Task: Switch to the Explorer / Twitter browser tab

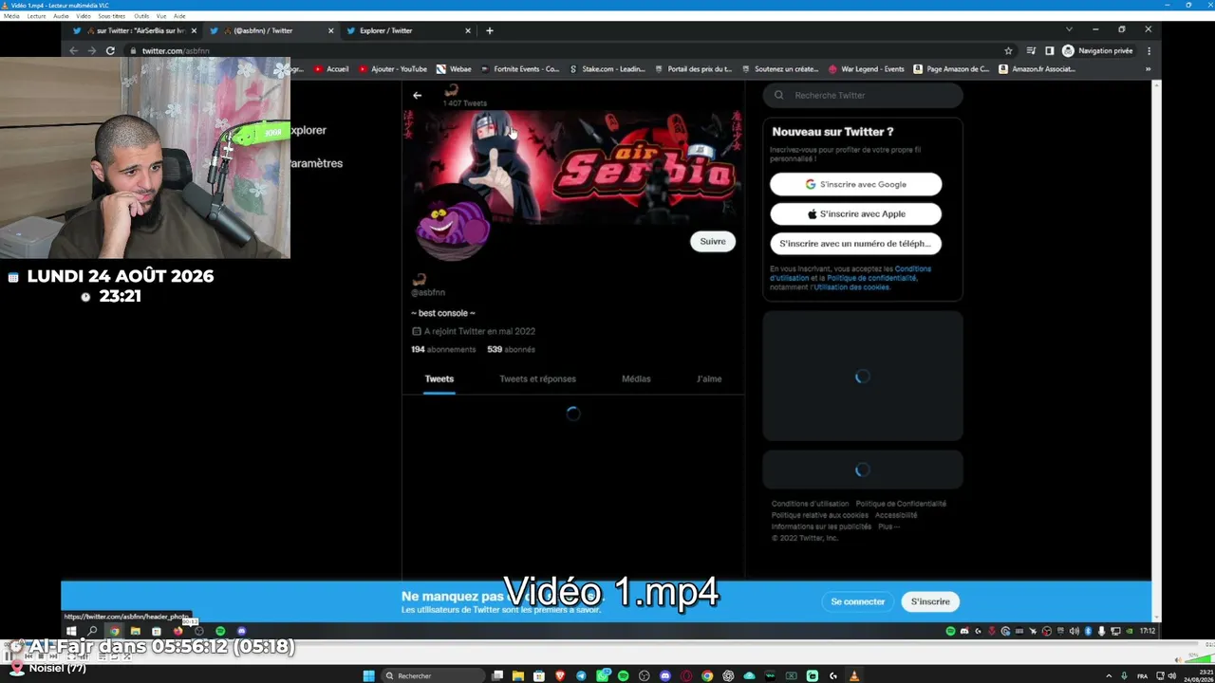Action: [408, 30]
